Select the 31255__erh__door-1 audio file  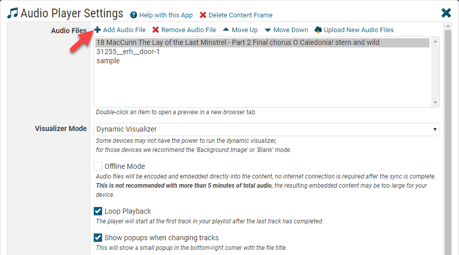[128, 52]
